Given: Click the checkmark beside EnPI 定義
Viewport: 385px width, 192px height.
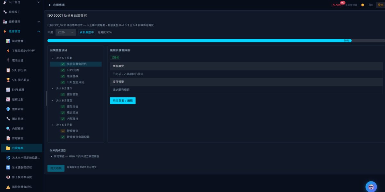Looking at the screenshot, I should point(63,70).
